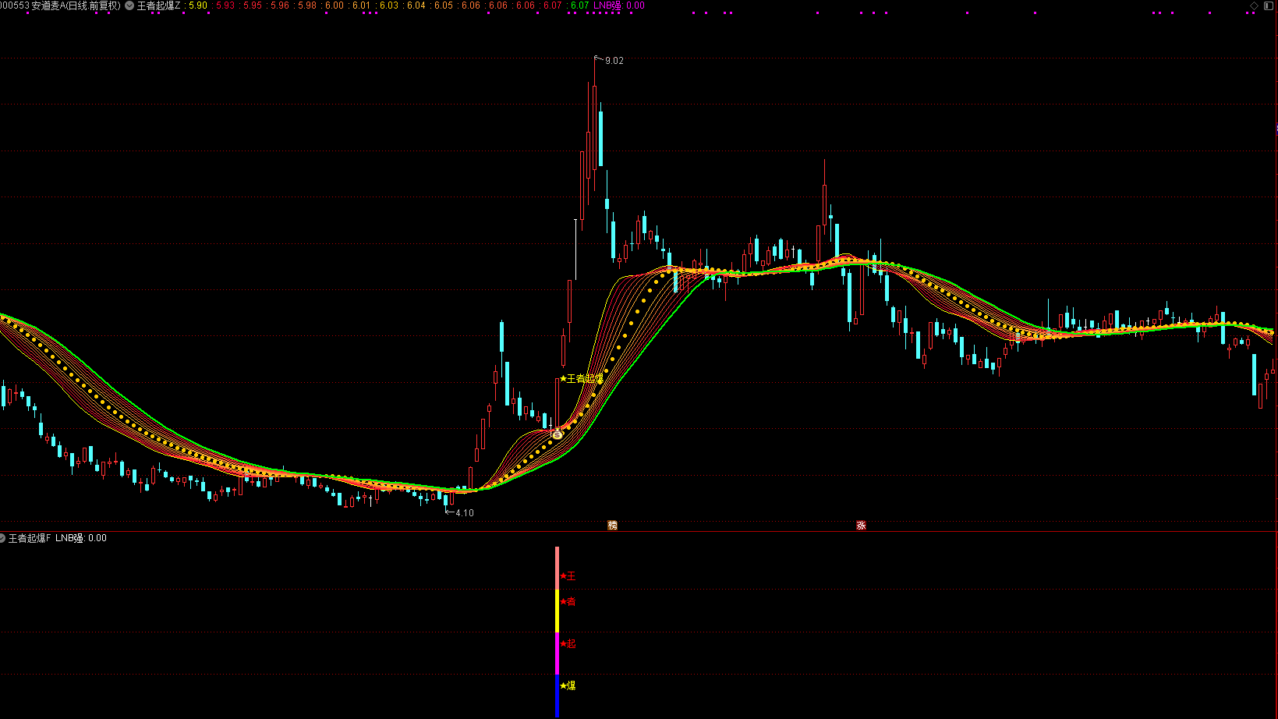Click the 王者起爆Z indicator name
This screenshot has width=1278, height=719.
(x=158, y=5)
